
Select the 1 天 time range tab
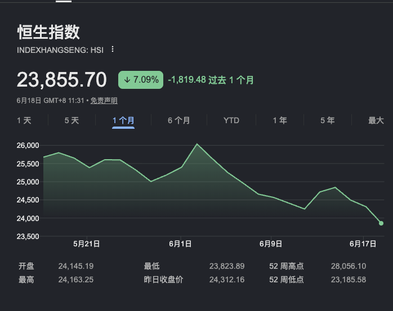pos(24,120)
